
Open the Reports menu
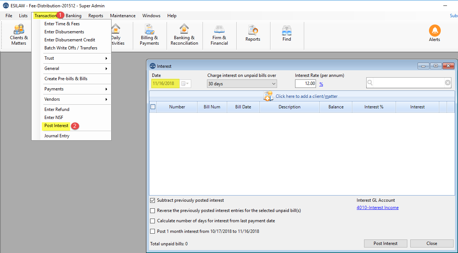96,16
